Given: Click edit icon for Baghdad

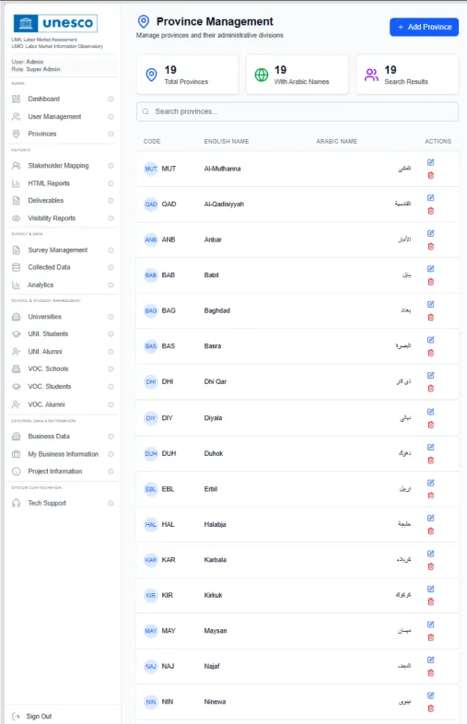Looking at the screenshot, I should click(430, 304).
